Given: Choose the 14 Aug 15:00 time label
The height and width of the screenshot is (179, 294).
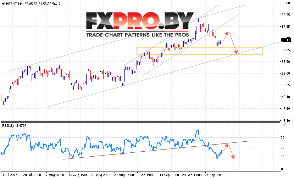Looking at the screenshot, I should 79,175.
